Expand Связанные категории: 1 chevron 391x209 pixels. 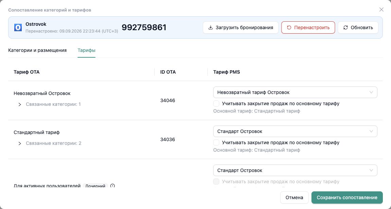coord(20,104)
